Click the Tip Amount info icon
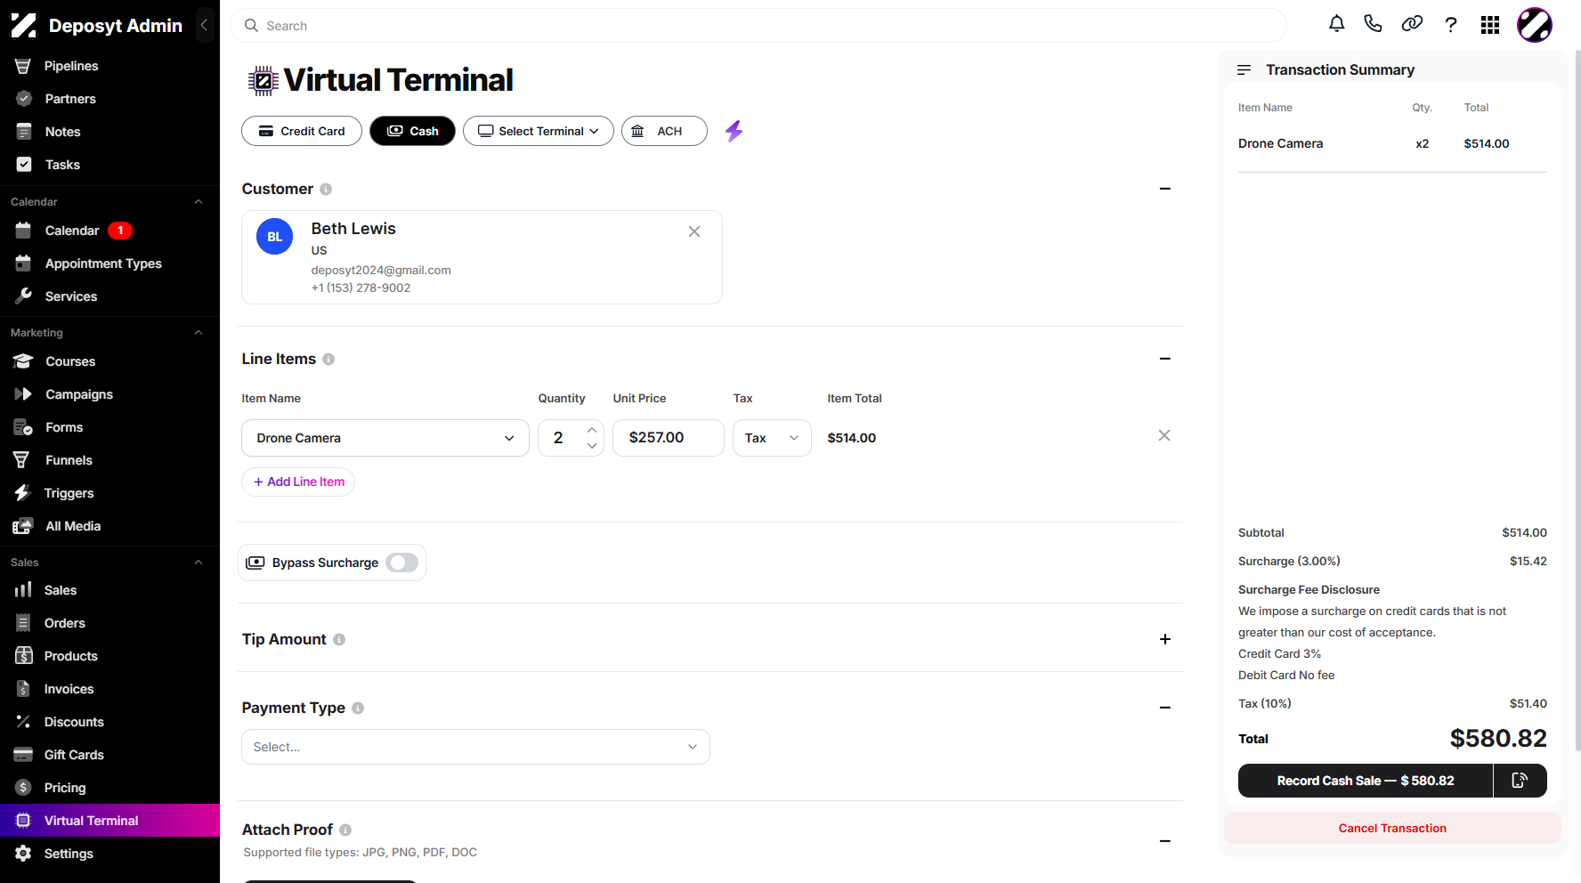Screen dimensions: 1581x883 [339, 639]
